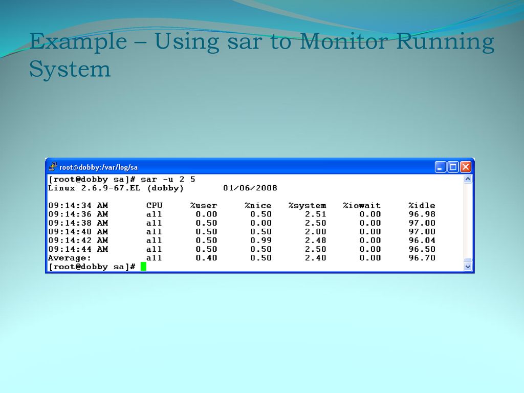
Task: Click the average %idle value '96.70'
Action: 422,258
